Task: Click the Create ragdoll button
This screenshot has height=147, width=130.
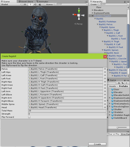Action: coord(97,144)
